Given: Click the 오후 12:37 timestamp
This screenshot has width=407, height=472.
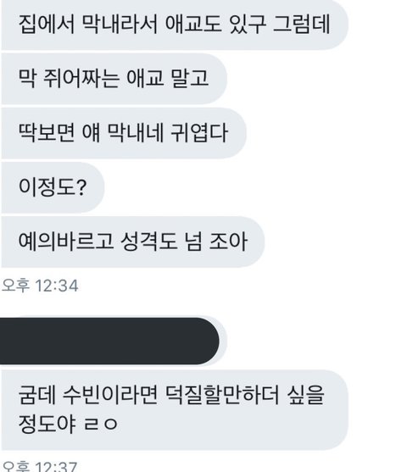Looking at the screenshot, I should (39, 467).
